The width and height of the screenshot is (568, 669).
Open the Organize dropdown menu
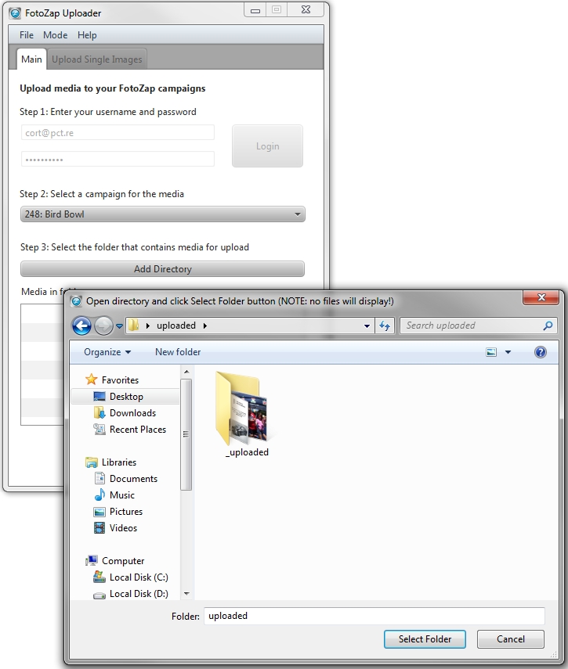point(107,352)
